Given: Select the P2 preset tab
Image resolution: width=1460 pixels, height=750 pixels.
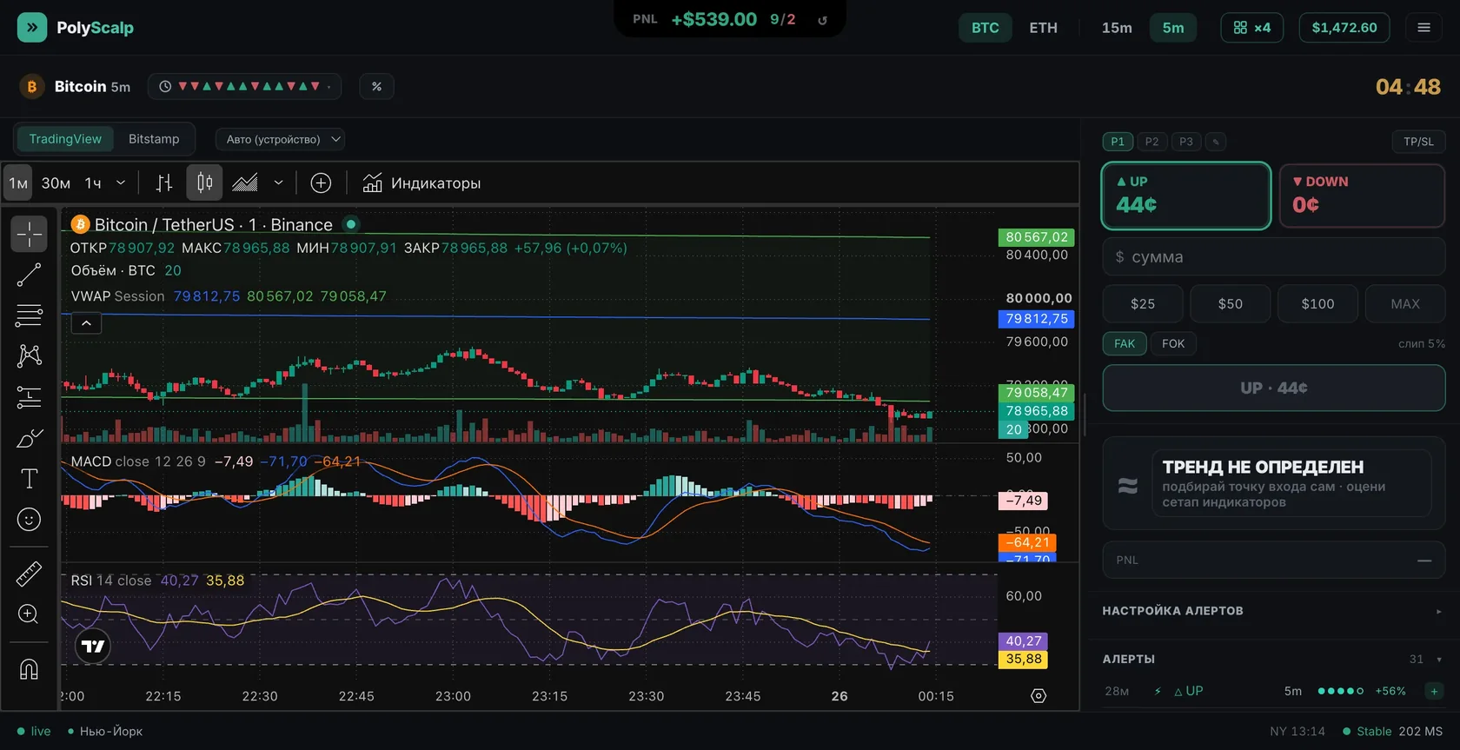Looking at the screenshot, I should click(1151, 142).
